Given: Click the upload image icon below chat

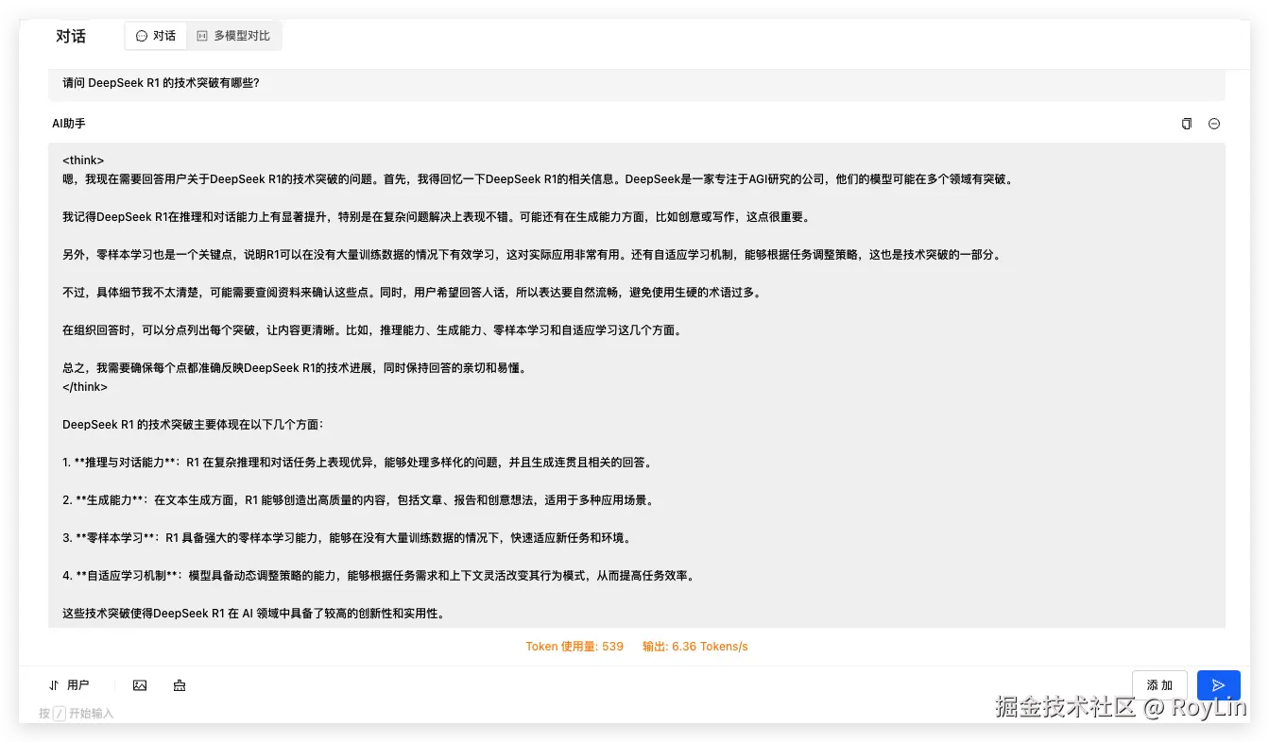Looking at the screenshot, I should [140, 685].
